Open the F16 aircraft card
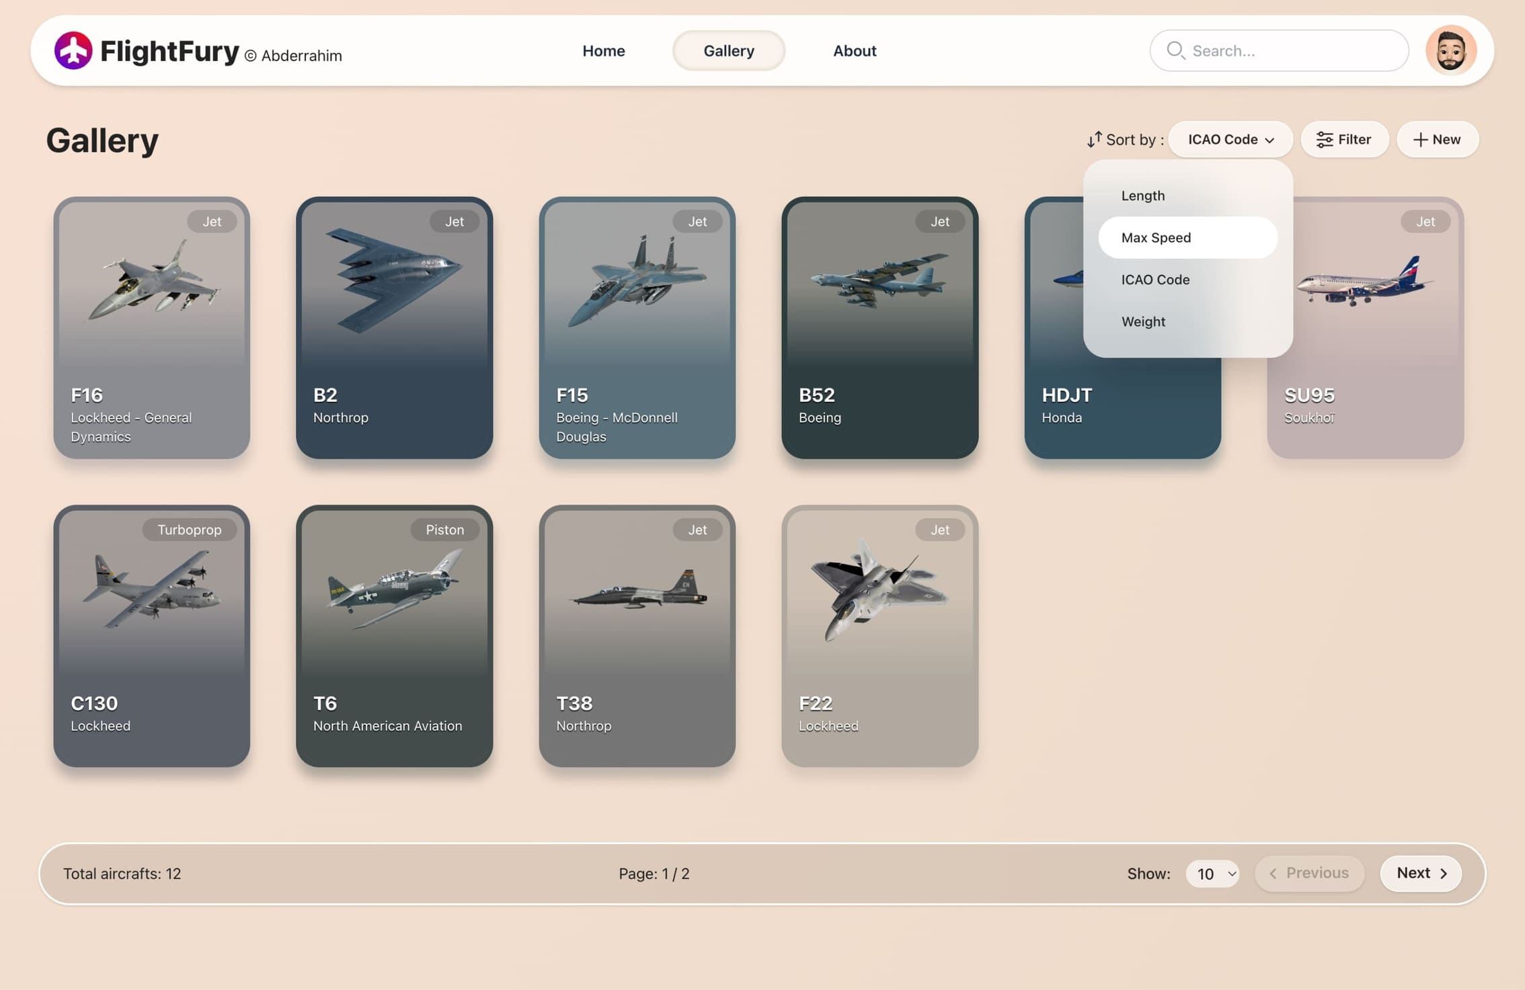Viewport: 1525px width, 990px height. pyautogui.click(x=151, y=327)
